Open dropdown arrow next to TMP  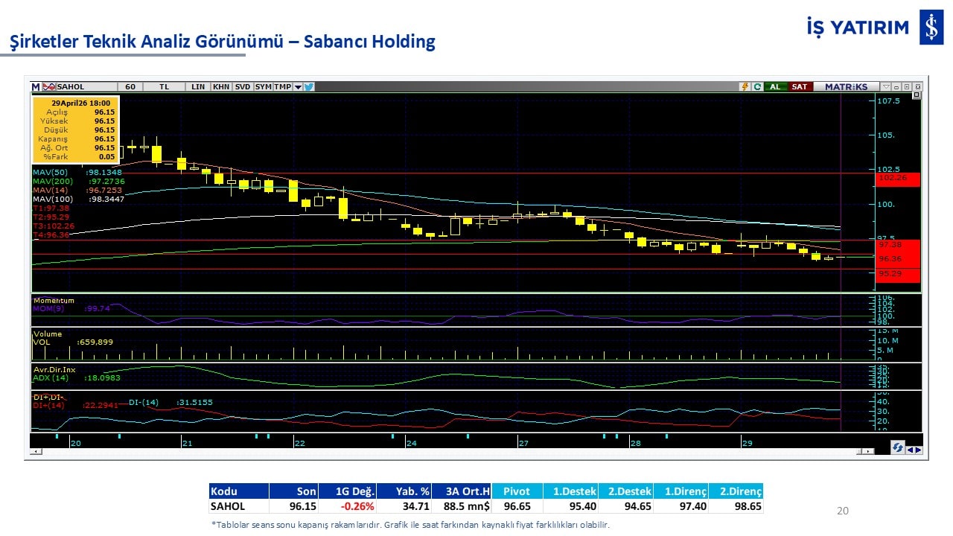tap(298, 87)
